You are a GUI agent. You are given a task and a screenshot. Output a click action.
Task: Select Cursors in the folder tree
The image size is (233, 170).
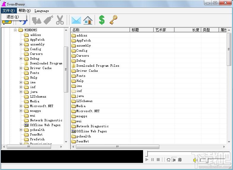point(36,54)
